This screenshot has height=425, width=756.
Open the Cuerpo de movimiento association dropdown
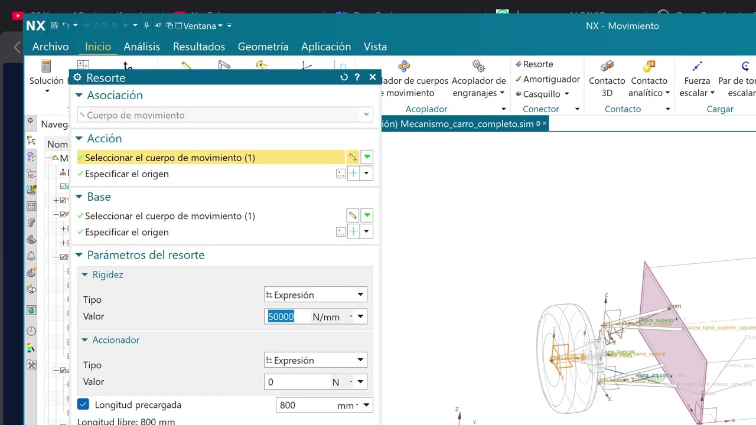click(225, 115)
